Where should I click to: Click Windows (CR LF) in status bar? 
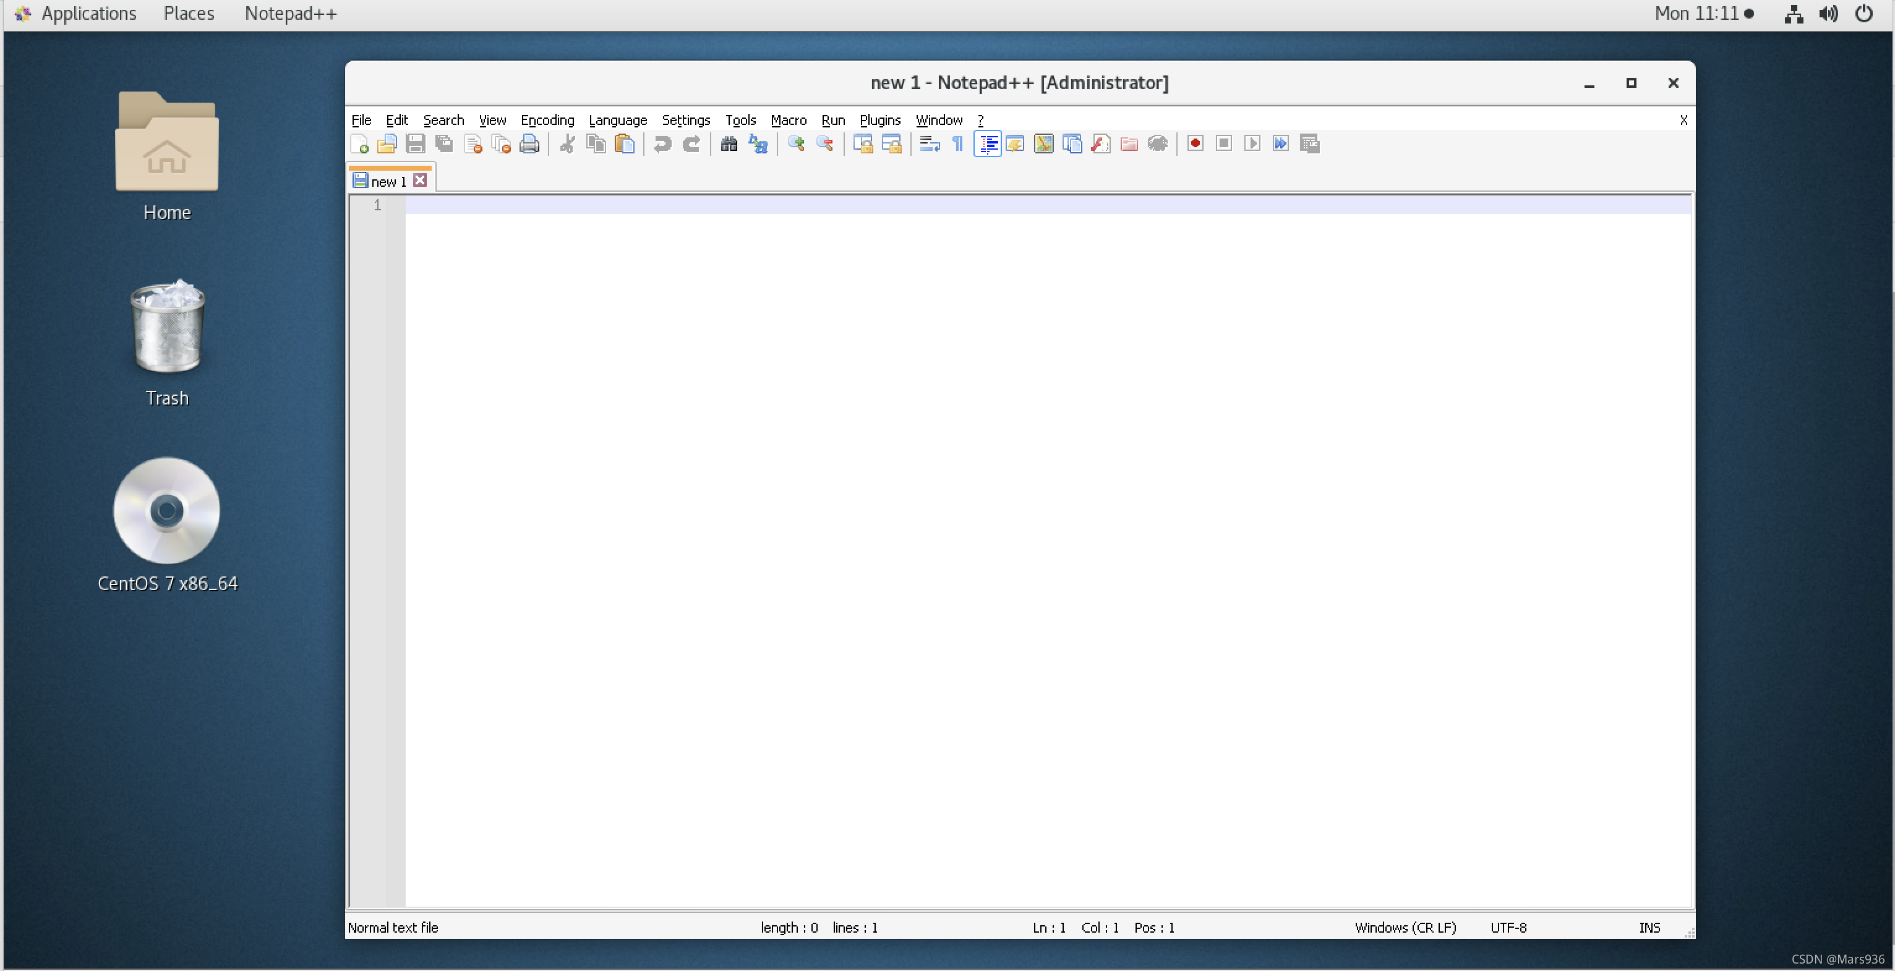(1405, 928)
